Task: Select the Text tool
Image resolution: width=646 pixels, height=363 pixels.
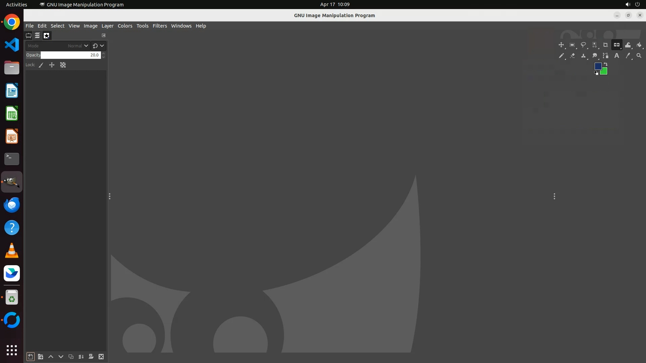Action: coord(617,56)
